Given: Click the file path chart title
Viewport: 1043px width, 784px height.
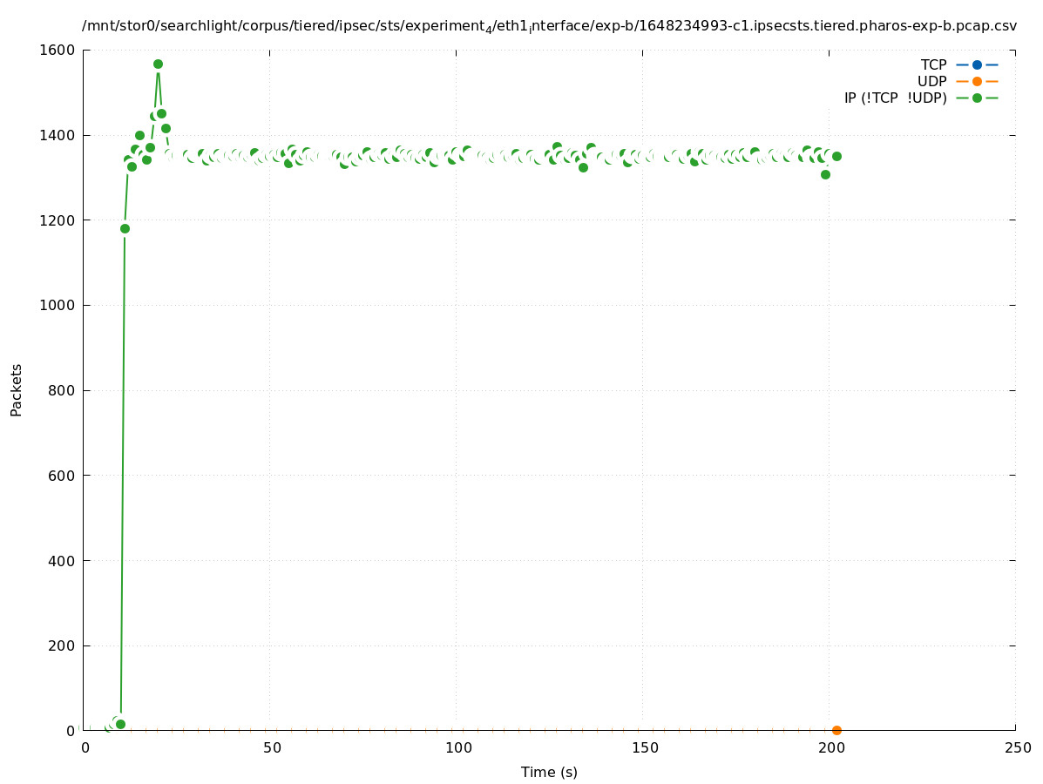Looking at the screenshot, I should click(549, 26).
